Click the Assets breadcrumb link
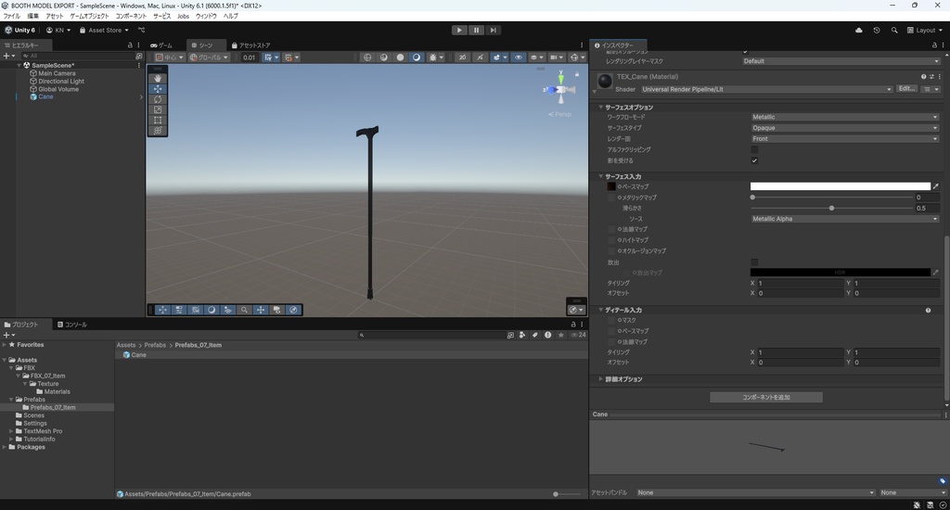Image resolution: width=950 pixels, height=510 pixels. point(126,345)
